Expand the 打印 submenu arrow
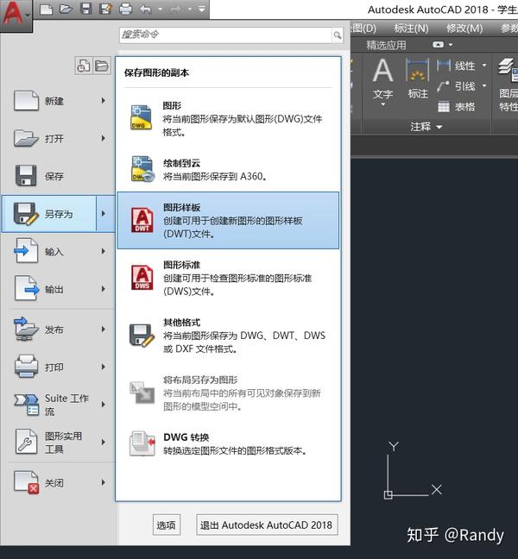This screenshot has width=518, height=559. [103, 367]
